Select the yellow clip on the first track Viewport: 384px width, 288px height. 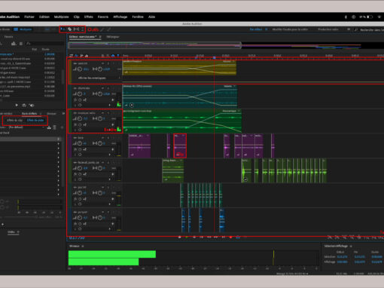coord(179,67)
